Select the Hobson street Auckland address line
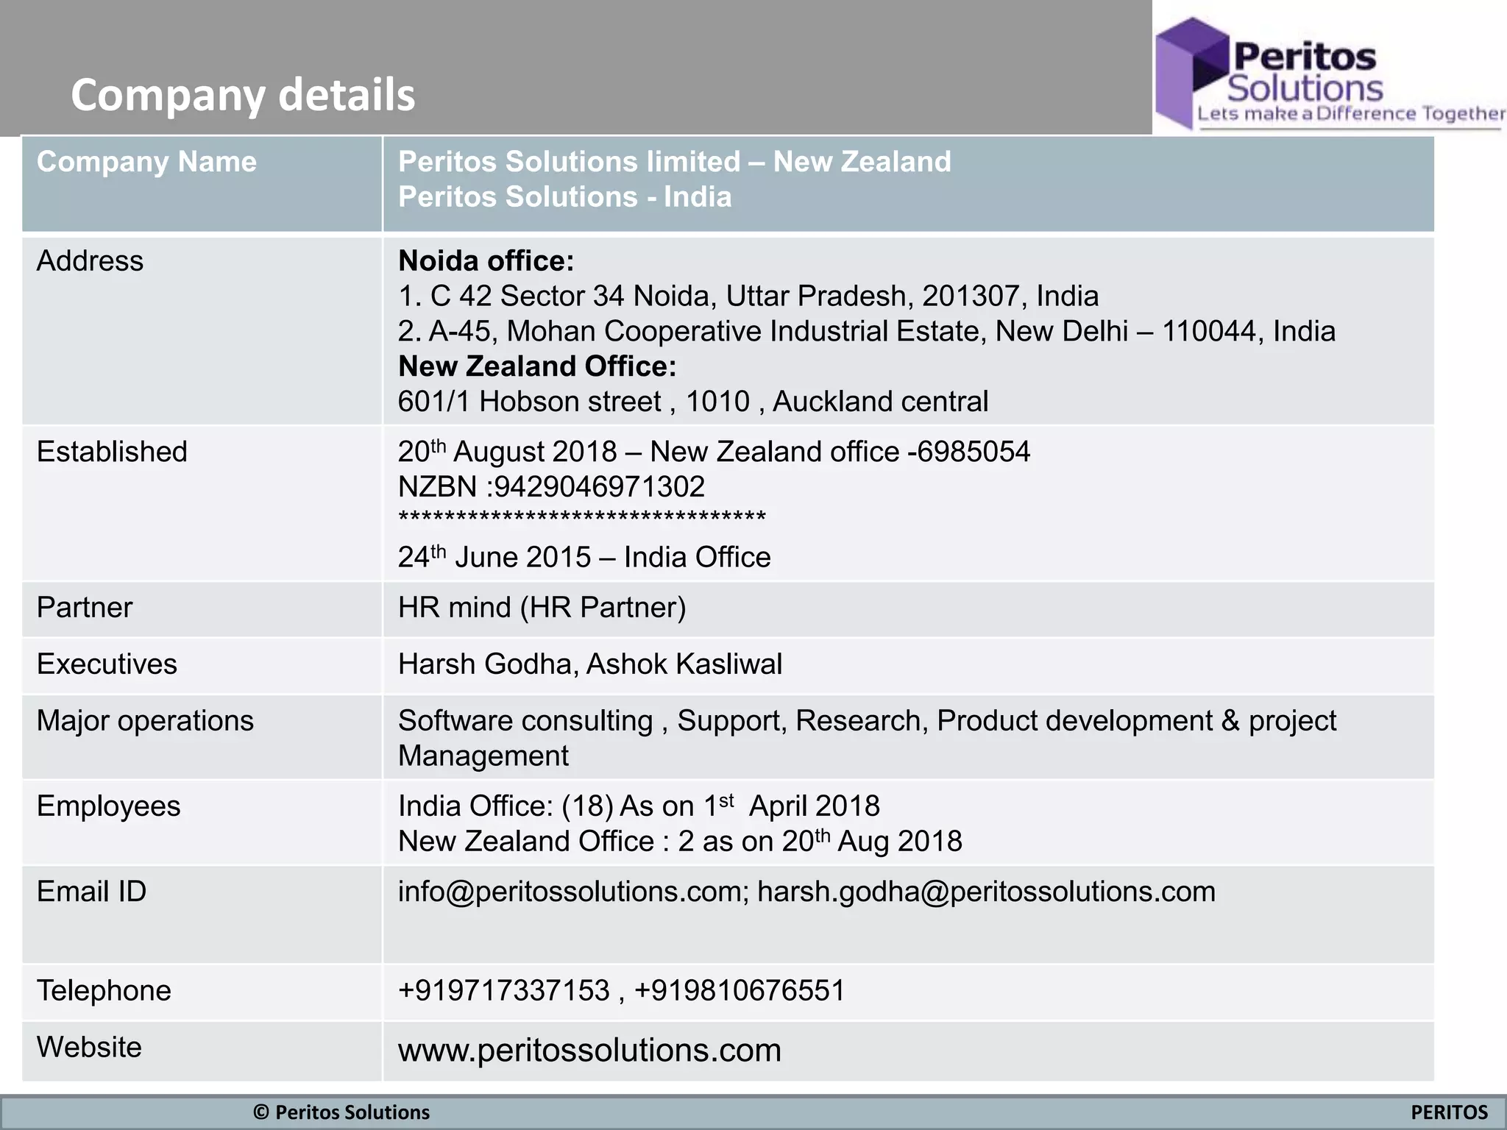Viewport: 1507px width, 1130px height. [x=692, y=402]
